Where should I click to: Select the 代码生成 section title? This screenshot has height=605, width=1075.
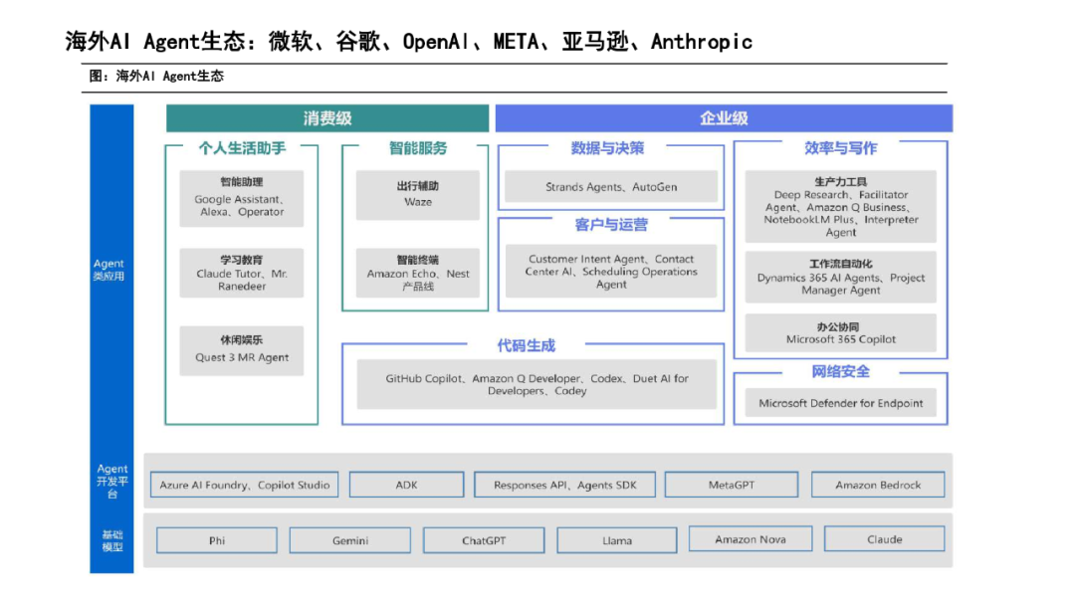pyautogui.click(x=526, y=346)
